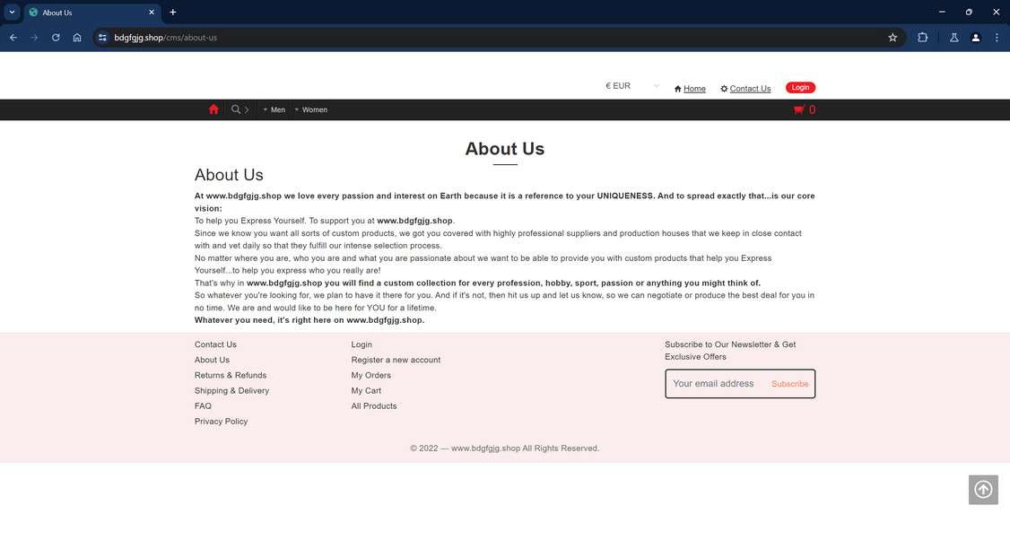
Task: Reload the page
Action: coord(56,38)
